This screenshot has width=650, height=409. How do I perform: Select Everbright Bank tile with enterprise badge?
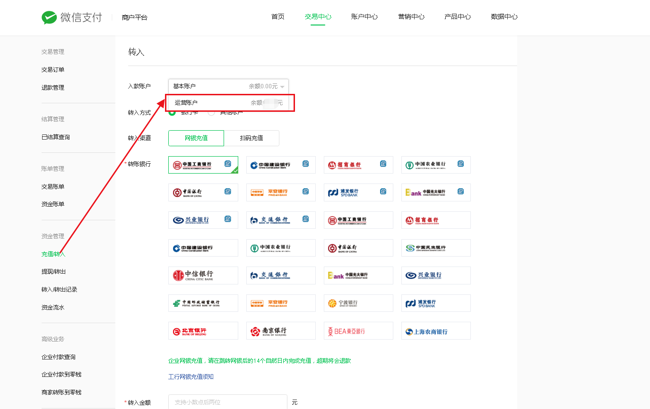click(x=436, y=192)
